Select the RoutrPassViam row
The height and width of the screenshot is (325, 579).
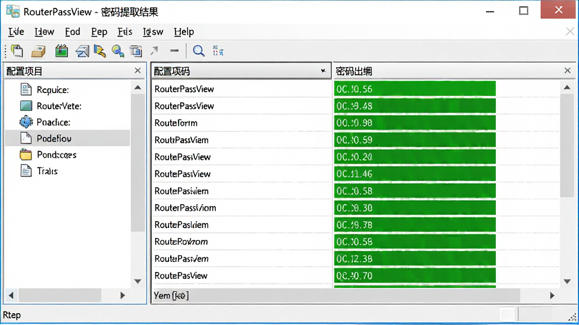(241, 140)
